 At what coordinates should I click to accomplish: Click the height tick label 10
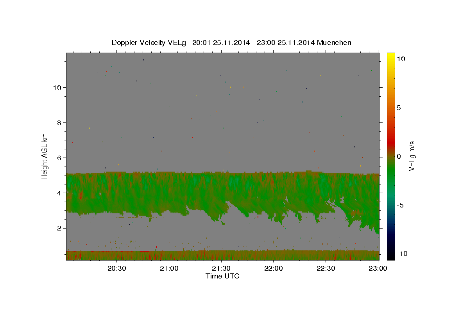(57, 87)
